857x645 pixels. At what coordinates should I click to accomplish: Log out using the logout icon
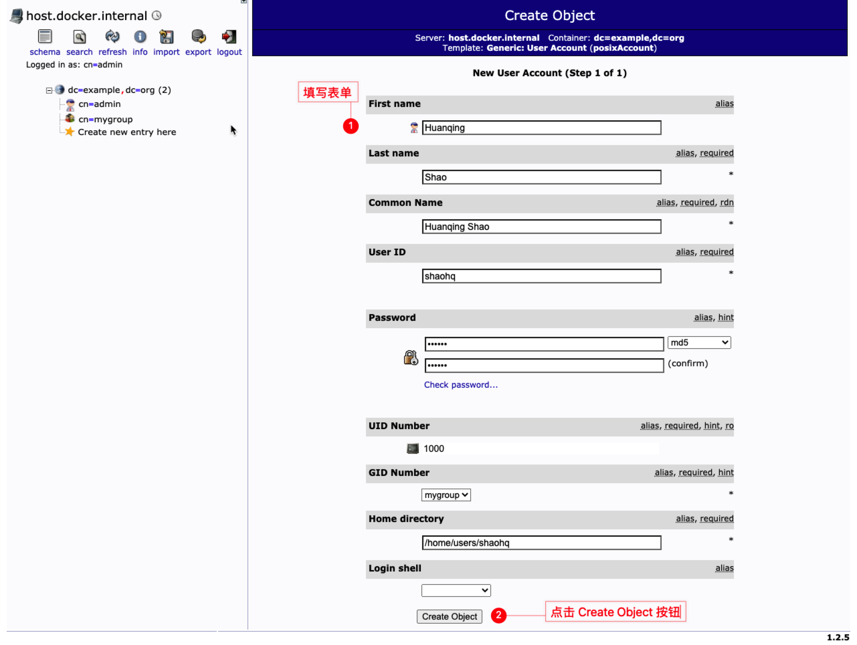point(229,37)
